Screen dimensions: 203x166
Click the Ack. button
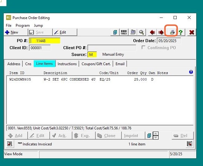tap(61, 136)
